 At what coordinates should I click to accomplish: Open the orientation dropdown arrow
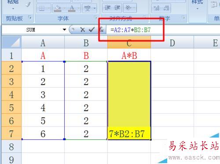(x=134, y=8)
